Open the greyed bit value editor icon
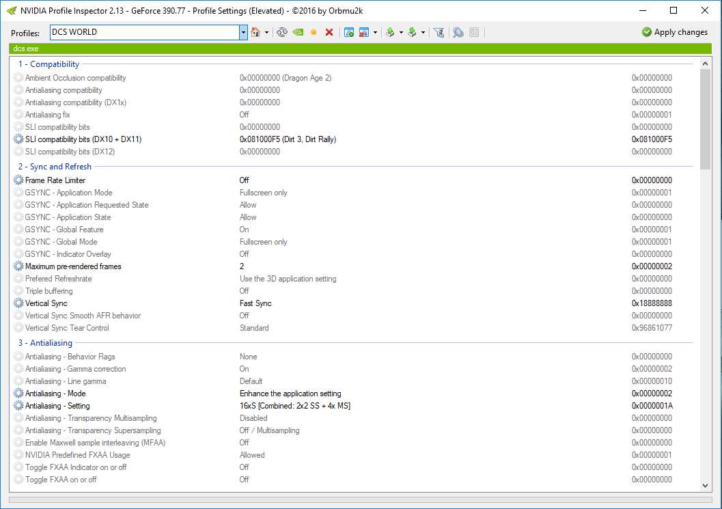This screenshot has height=509, width=722. (x=474, y=32)
